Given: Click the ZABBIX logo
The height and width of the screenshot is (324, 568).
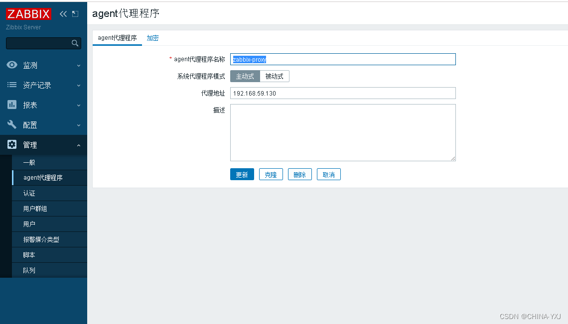Looking at the screenshot, I should pos(28,14).
